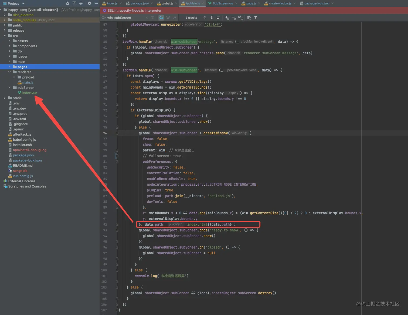The image size is (408, 315).
Task: Open search history magnifier in find bar
Action: pyautogui.click(x=104, y=18)
